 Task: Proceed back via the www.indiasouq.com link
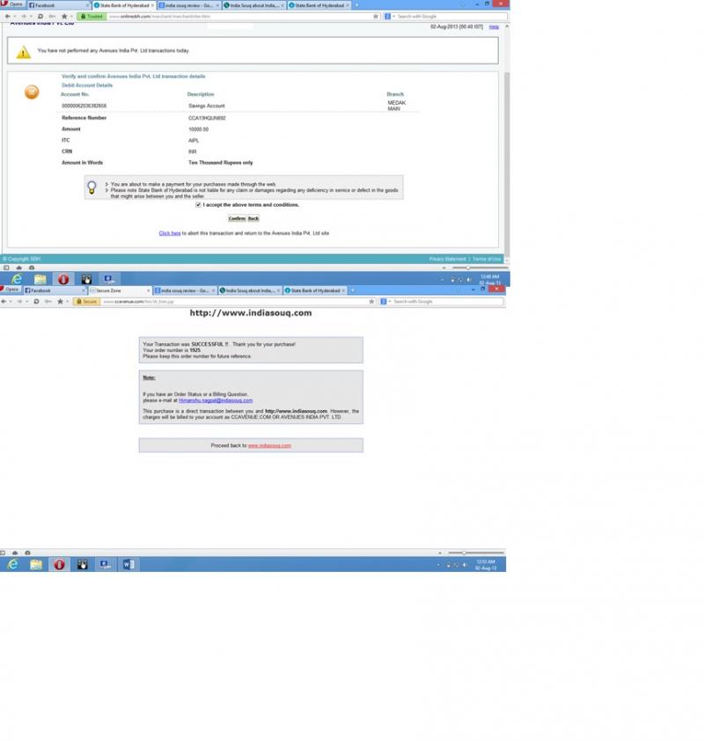(x=269, y=445)
